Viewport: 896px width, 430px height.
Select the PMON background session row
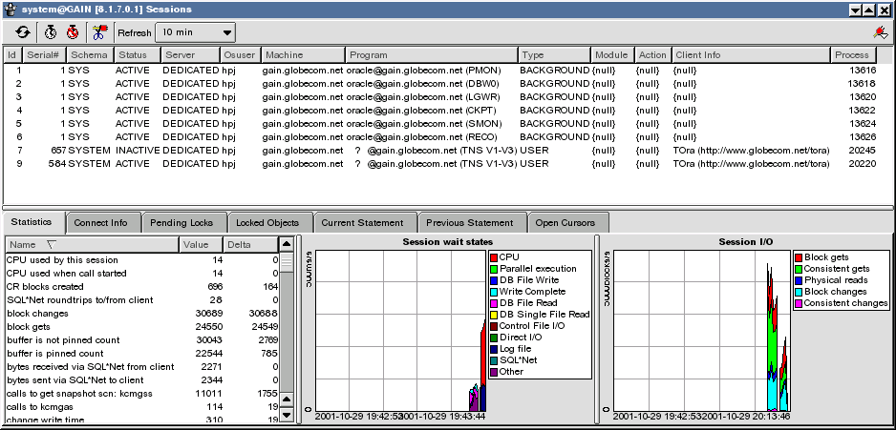(287, 70)
